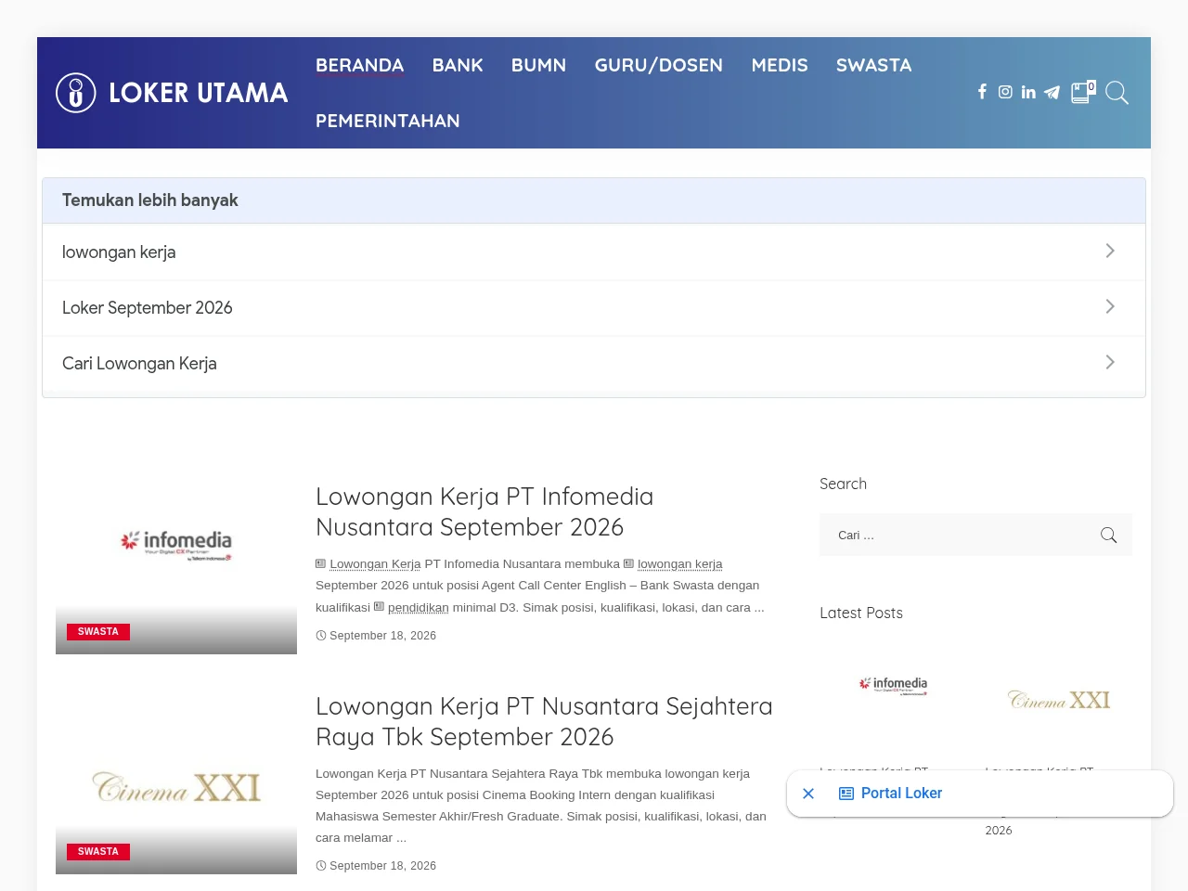Select the 'Cari Lowongan Kerja' suggestion text
1188x891 pixels.
click(139, 364)
